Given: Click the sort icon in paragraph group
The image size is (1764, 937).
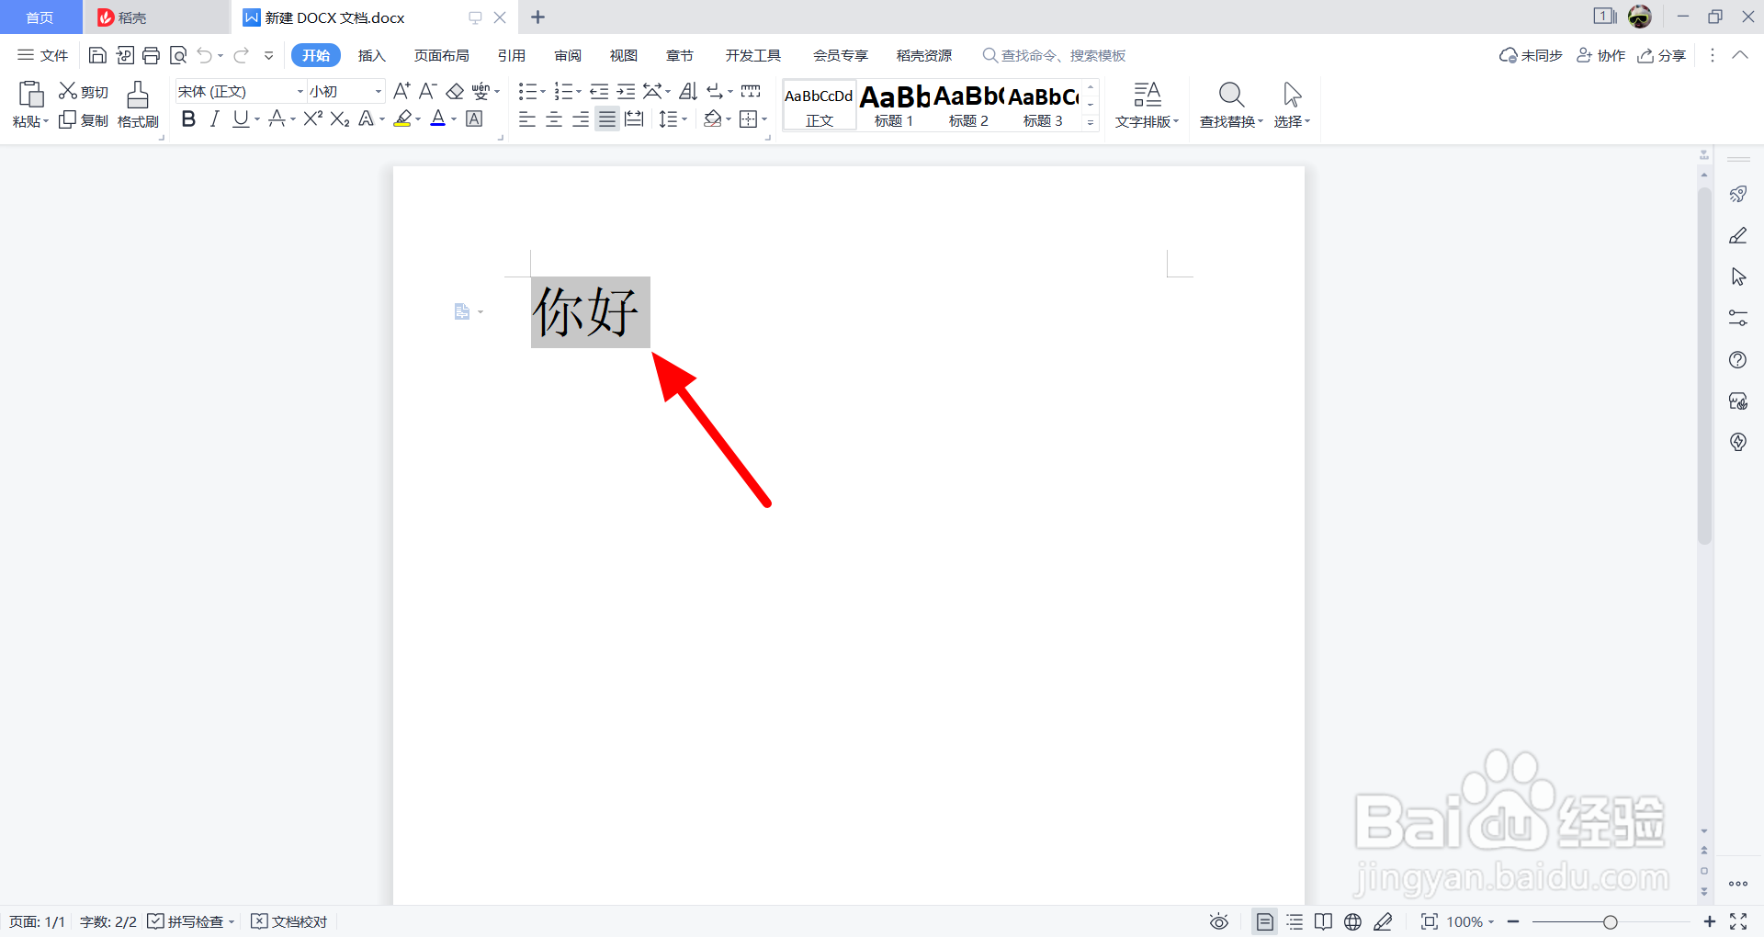Looking at the screenshot, I should pos(688,91).
